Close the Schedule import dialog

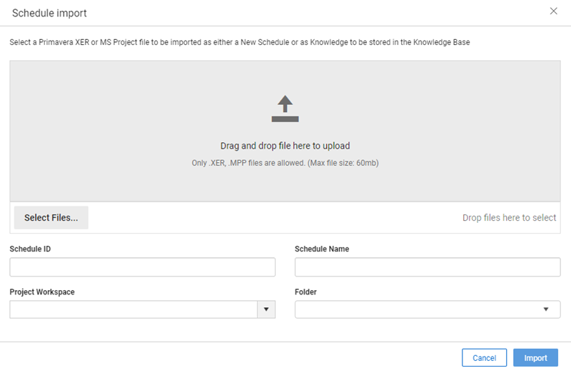(553, 11)
